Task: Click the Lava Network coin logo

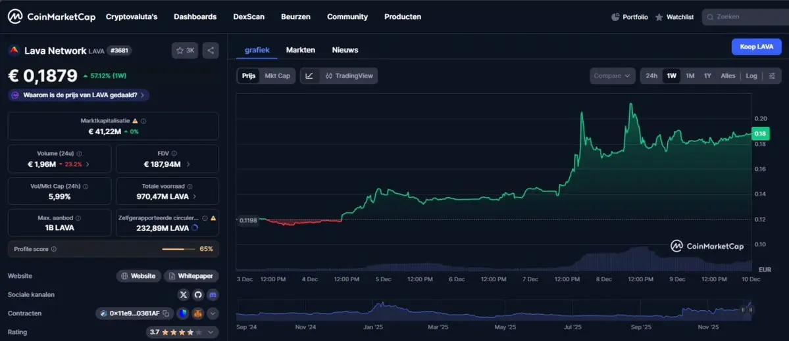Action: click(14, 50)
